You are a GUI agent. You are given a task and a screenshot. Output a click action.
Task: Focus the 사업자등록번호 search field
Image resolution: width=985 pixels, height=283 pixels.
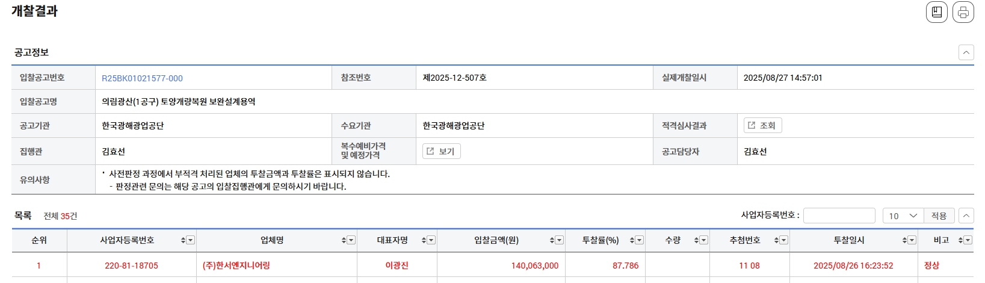point(839,216)
